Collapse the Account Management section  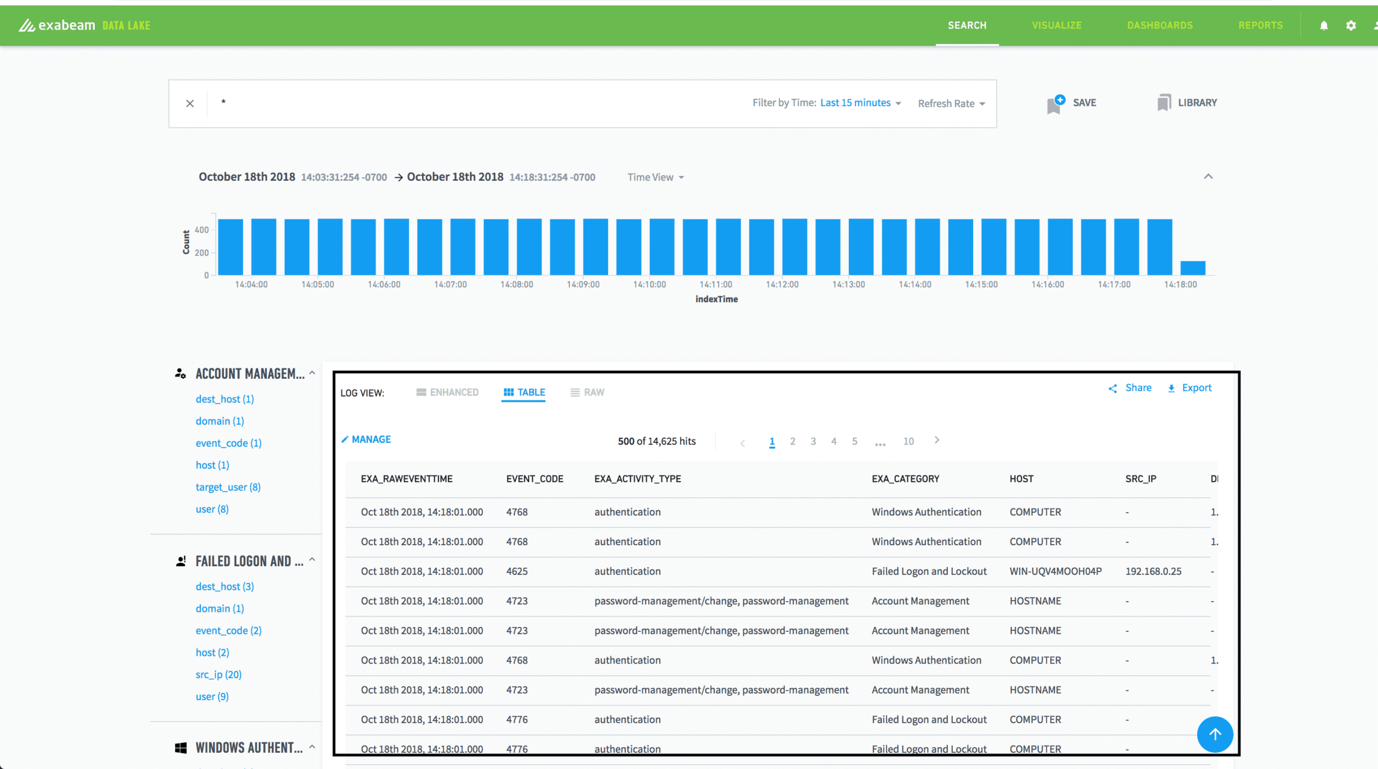[312, 372]
